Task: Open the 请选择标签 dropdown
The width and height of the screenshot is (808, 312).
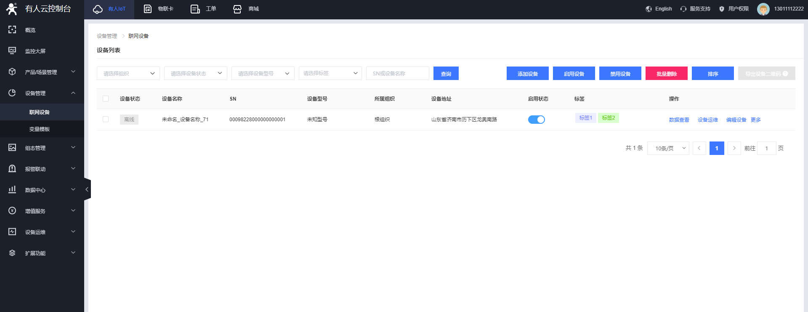Action: (x=330, y=73)
